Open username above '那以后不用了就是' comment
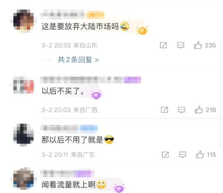Viewport: 223px width, 193px height. click(x=69, y=128)
